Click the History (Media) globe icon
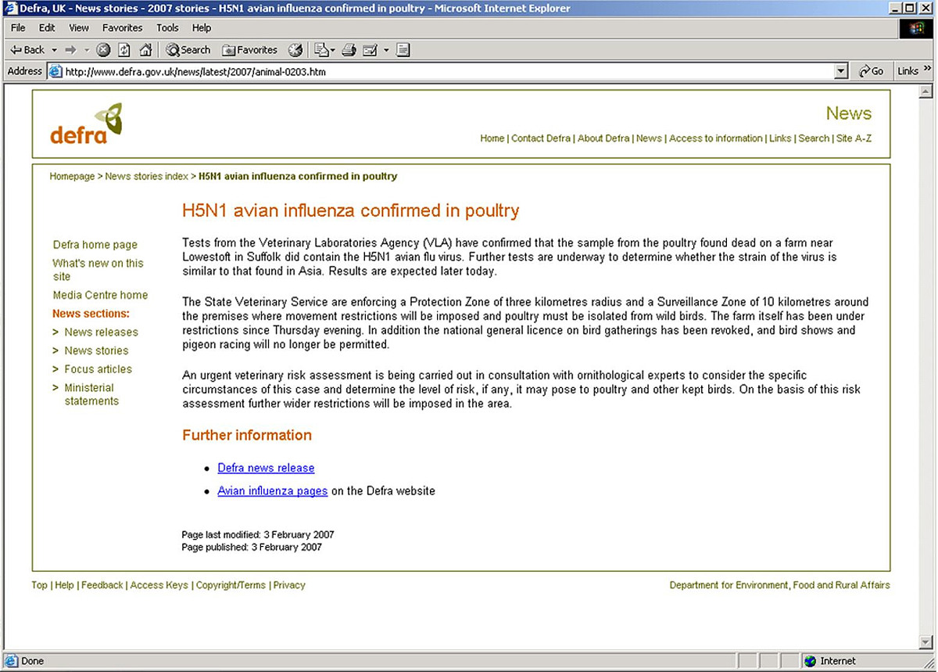This screenshot has width=938, height=672. pyautogui.click(x=295, y=49)
